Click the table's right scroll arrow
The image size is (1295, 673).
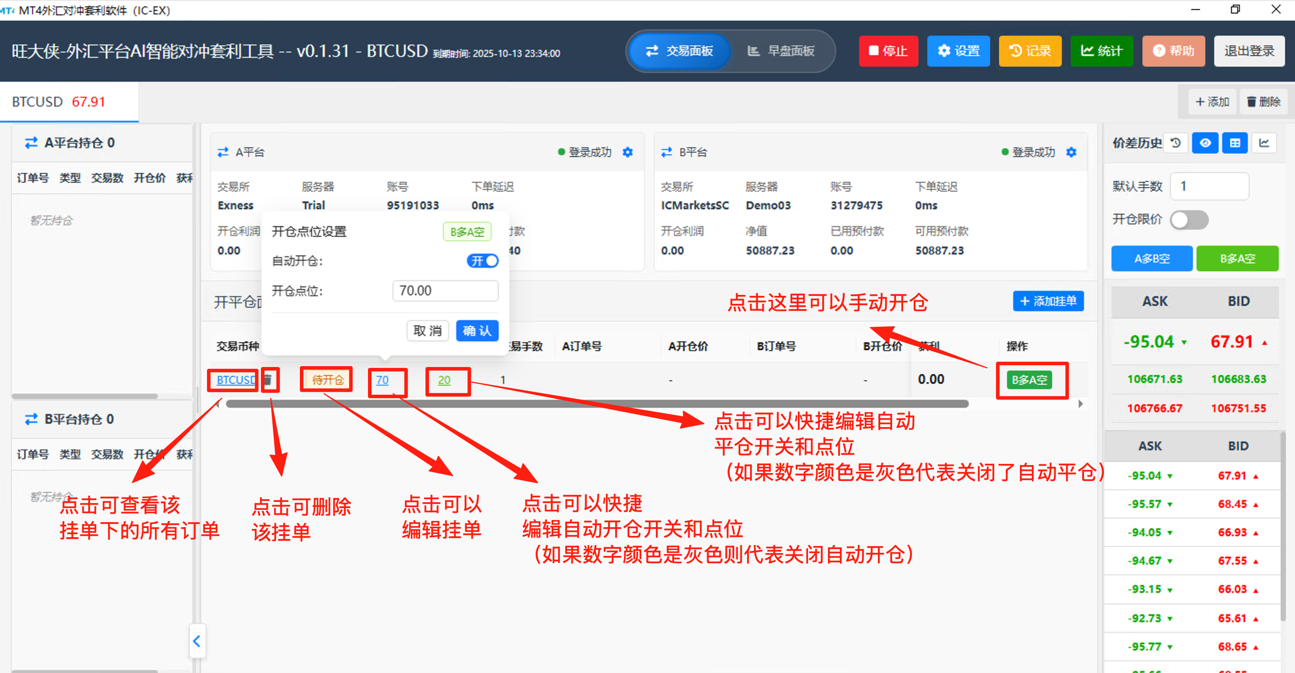[x=1080, y=404]
